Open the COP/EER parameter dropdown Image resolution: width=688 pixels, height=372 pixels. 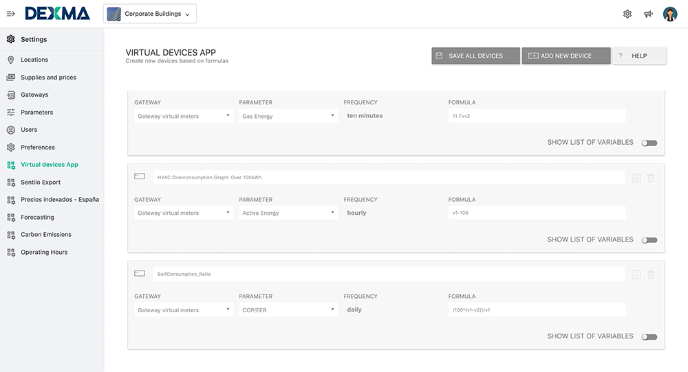[288, 310]
